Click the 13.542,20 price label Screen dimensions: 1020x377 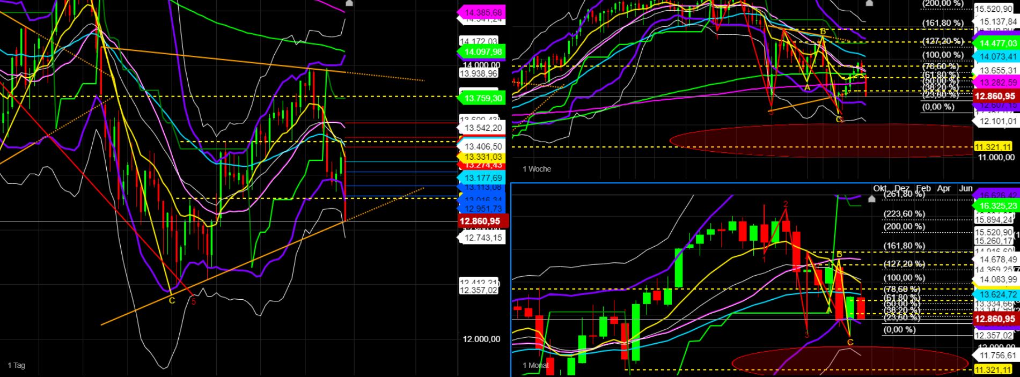pos(482,128)
